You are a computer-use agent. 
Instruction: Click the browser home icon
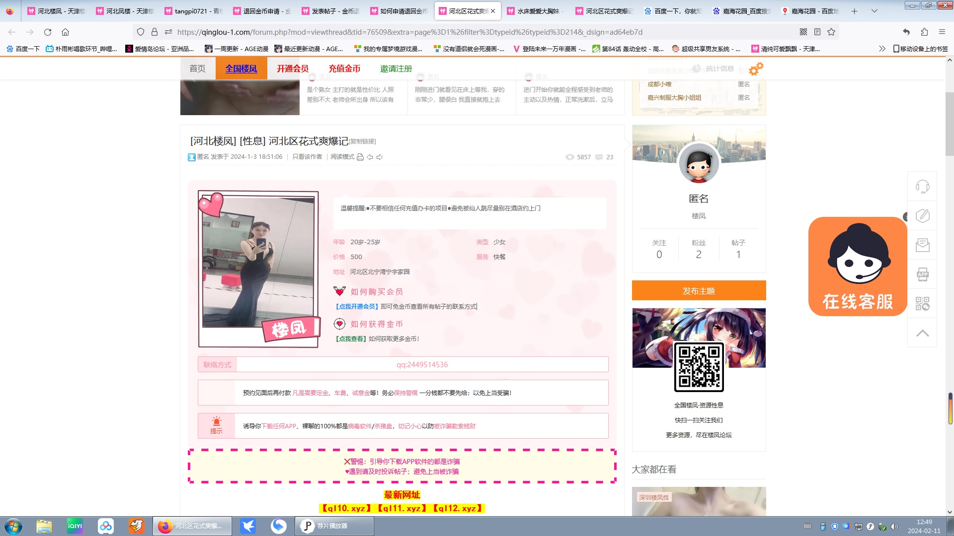click(65, 32)
